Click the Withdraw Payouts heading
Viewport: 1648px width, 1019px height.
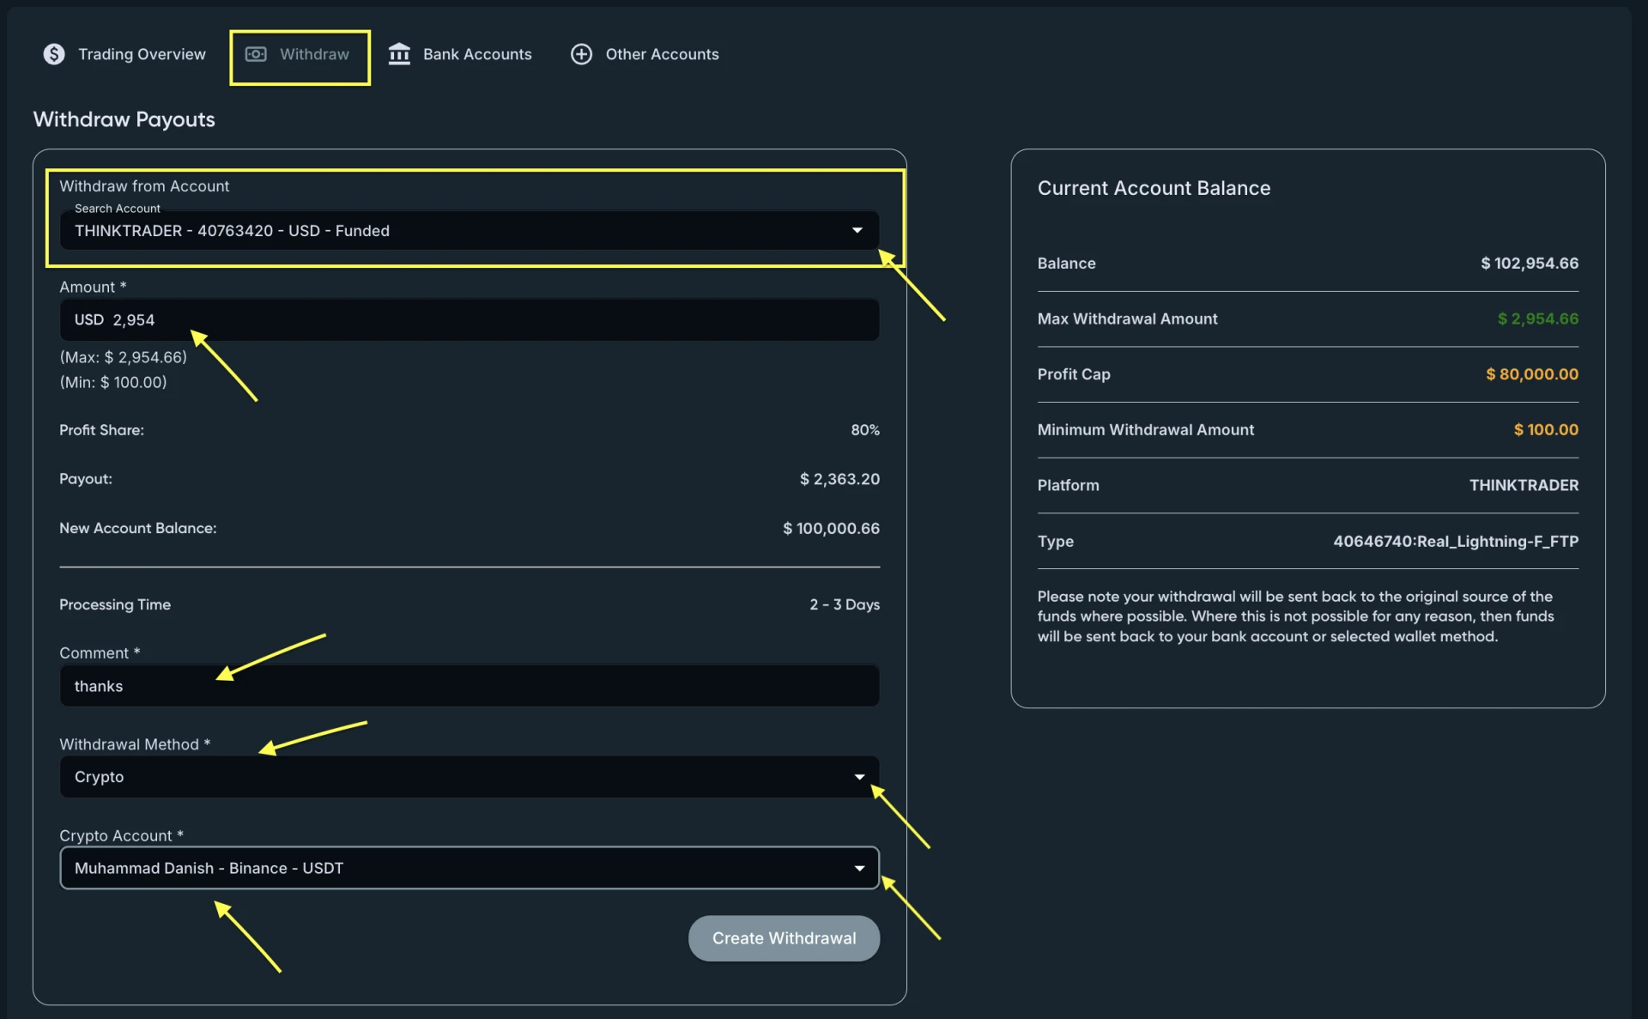(124, 119)
